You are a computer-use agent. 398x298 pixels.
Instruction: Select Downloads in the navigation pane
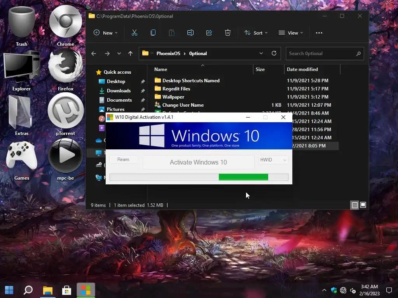pyautogui.click(x=119, y=91)
